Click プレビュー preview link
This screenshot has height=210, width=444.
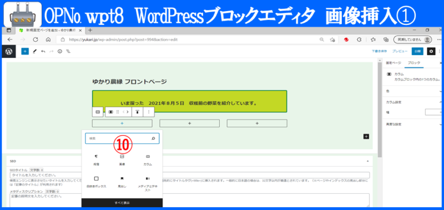point(400,51)
